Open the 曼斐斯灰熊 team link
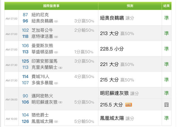178x127 pixels. click(x=42, y=46)
